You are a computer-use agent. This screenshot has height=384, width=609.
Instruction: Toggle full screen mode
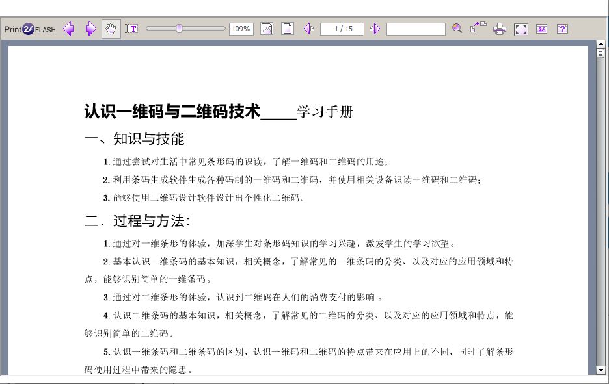(x=521, y=29)
